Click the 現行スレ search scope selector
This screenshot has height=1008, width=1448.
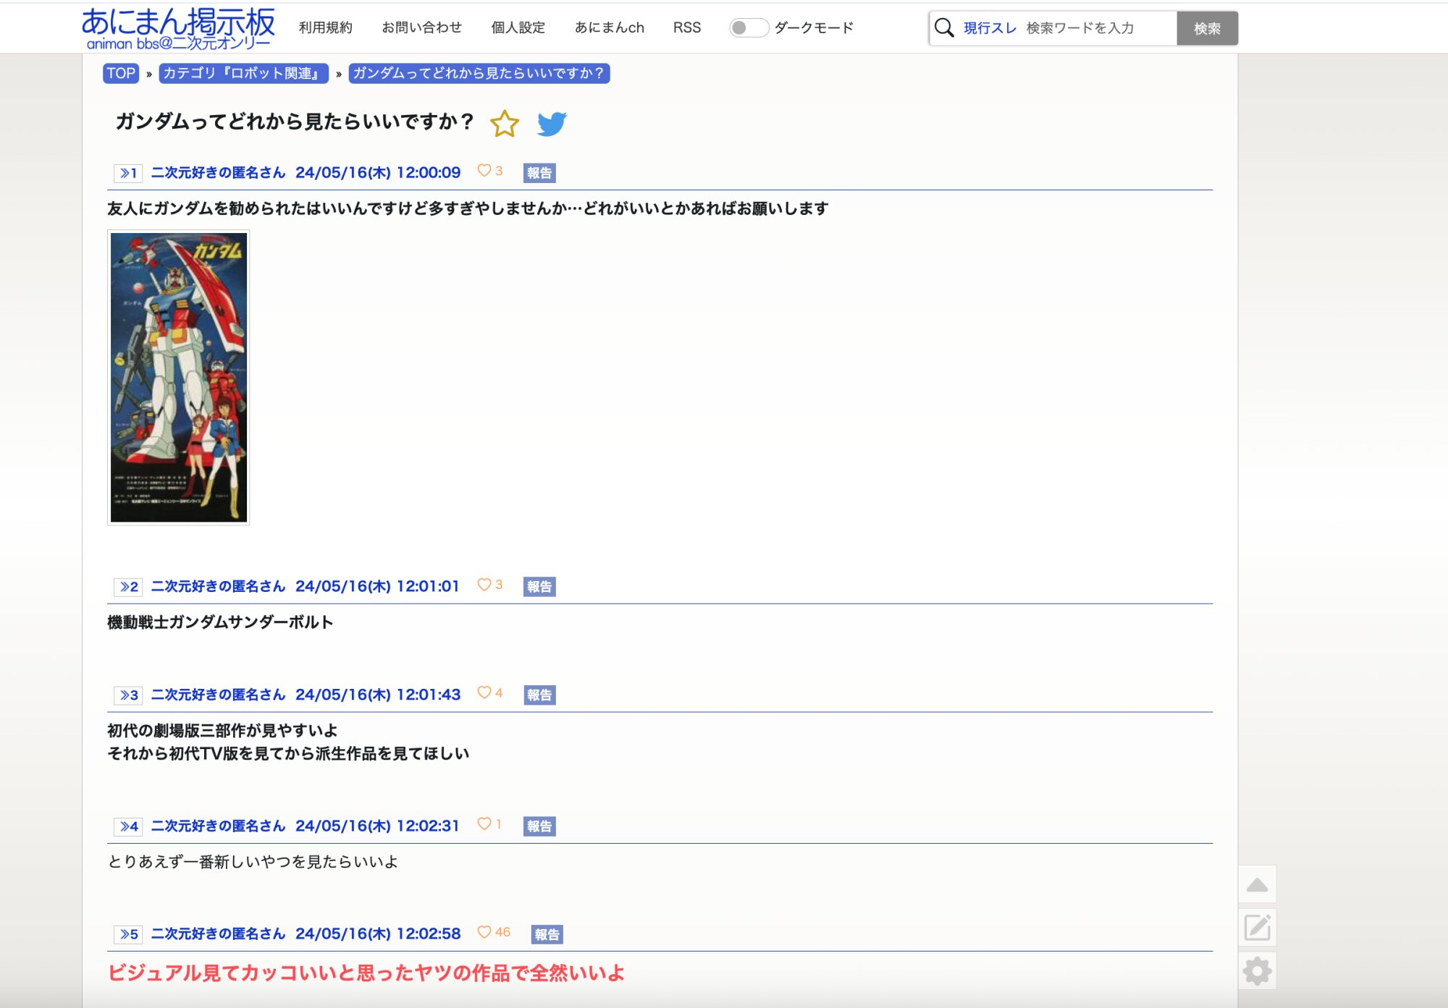pos(989,28)
